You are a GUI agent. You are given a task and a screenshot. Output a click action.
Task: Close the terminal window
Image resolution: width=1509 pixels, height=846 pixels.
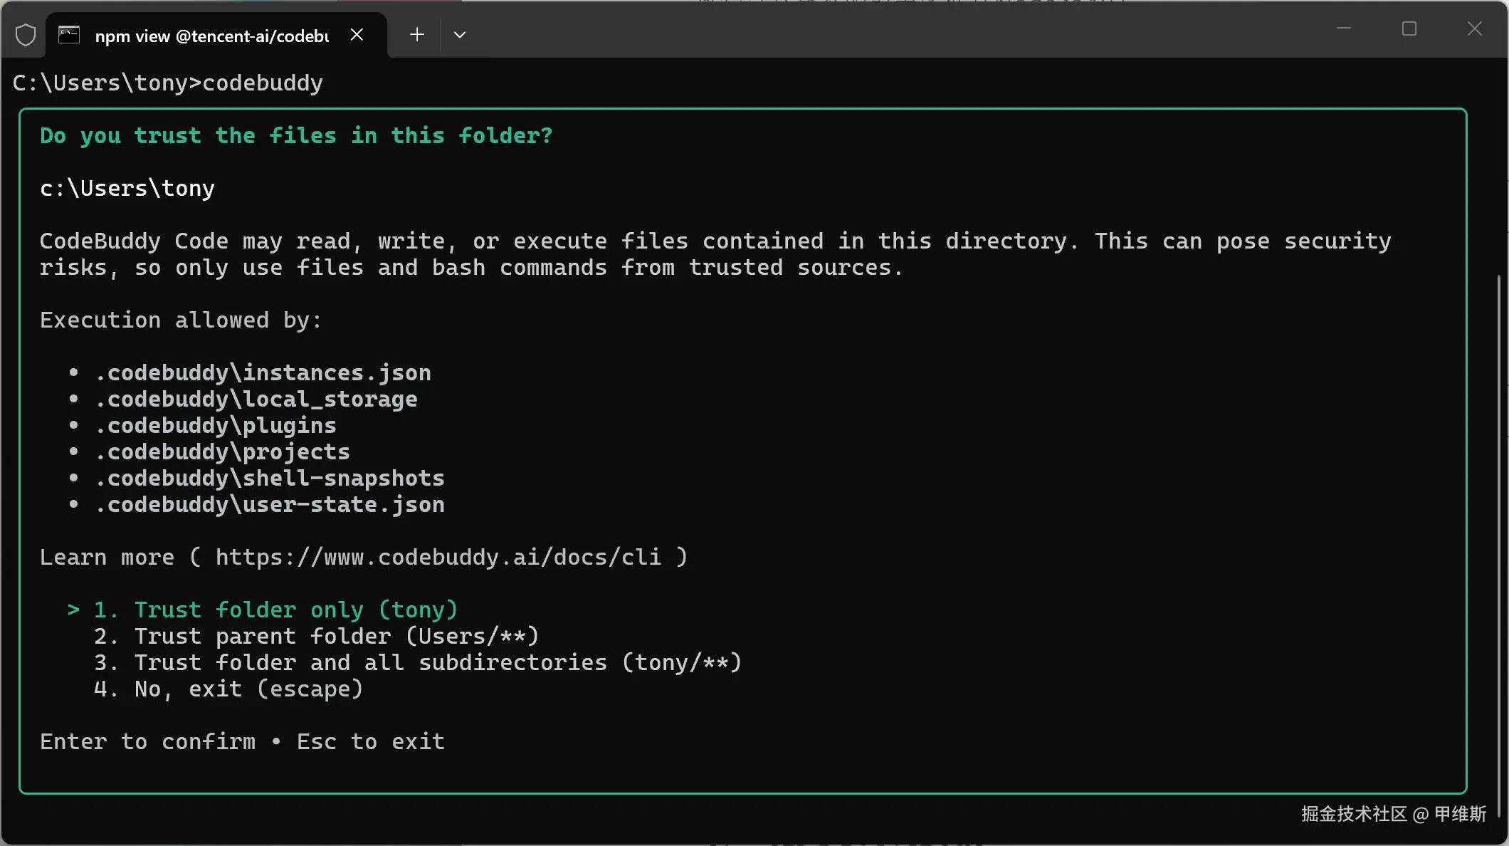coord(1475,29)
